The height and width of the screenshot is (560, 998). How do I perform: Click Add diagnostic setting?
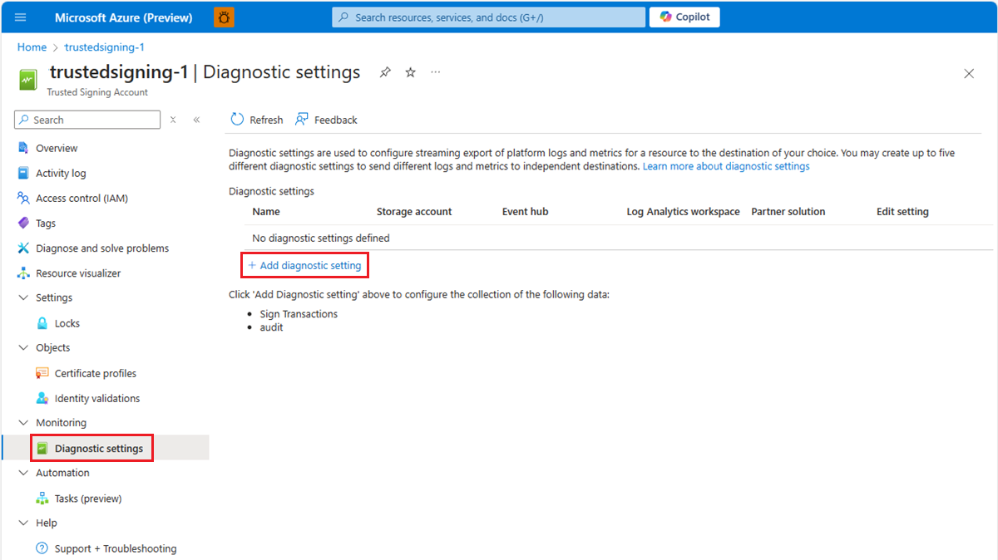[x=304, y=265]
